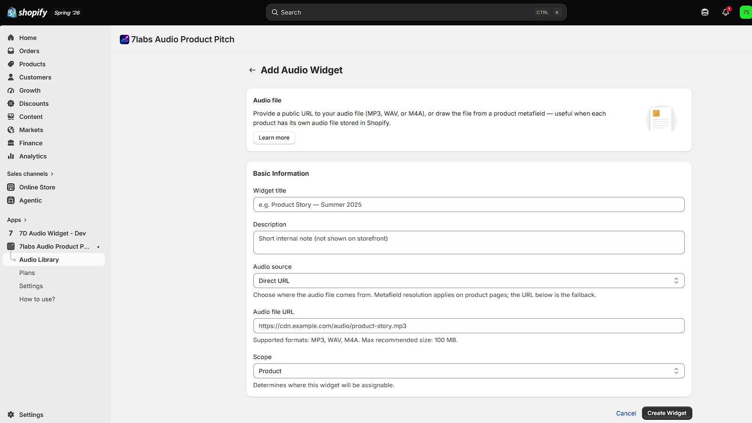
Task: Open the 7D Audio Widget - Dev app
Action: click(x=53, y=233)
